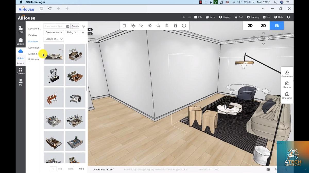Open Living room dropdown
The image size is (309, 173).
75,32
